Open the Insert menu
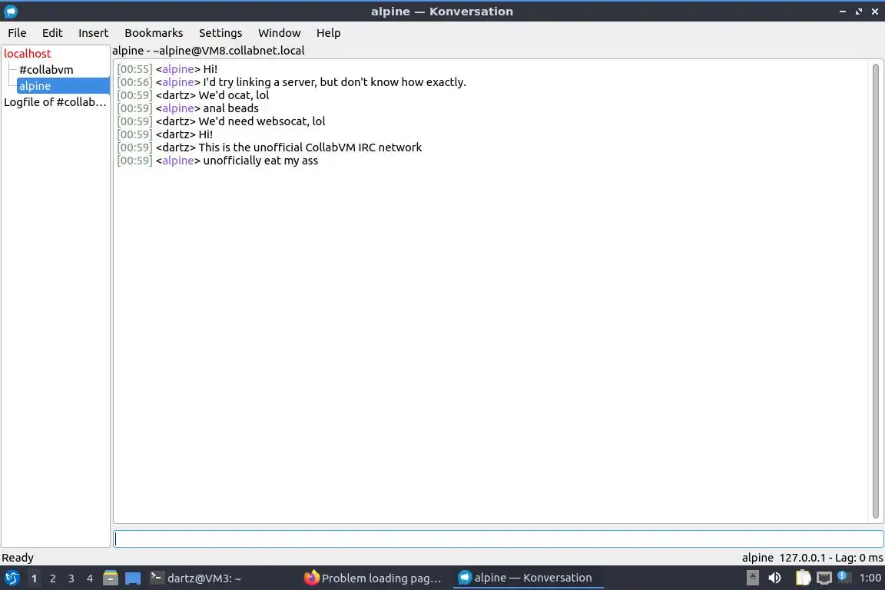 pyautogui.click(x=93, y=33)
